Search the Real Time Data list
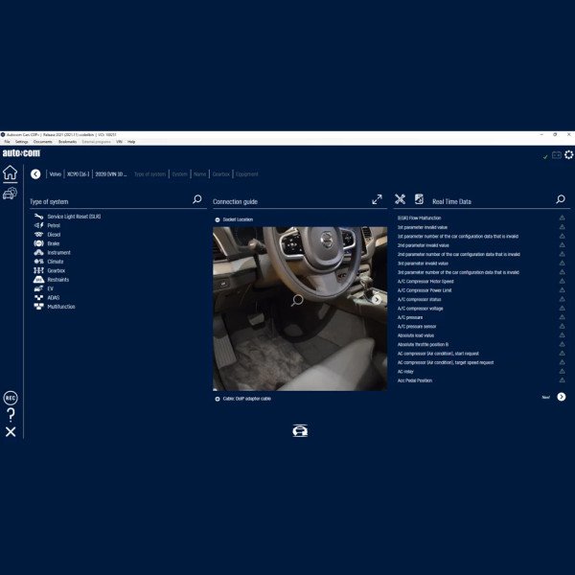Viewport: 575px width, 575px height. tap(561, 200)
